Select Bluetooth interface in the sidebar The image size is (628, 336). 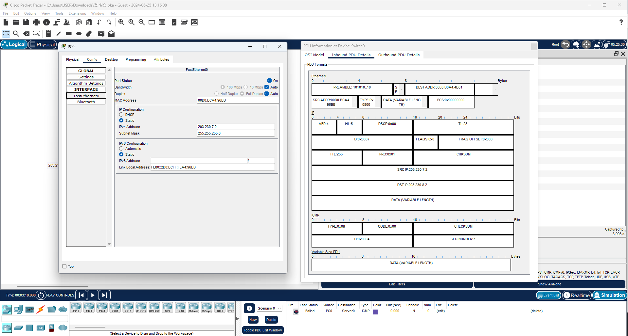(86, 102)
